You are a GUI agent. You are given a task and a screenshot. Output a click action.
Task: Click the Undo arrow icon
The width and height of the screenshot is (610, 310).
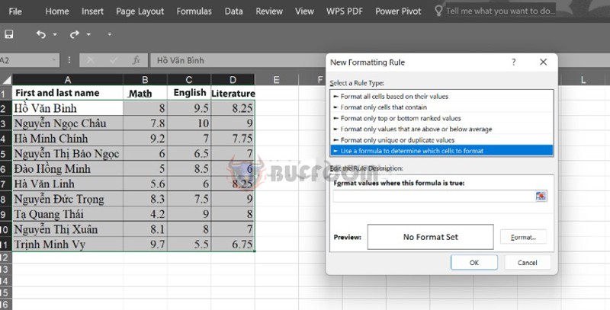point(41,34)
